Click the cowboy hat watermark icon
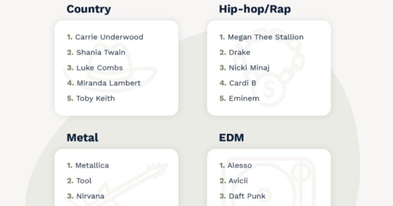This screenshot has height=206, width=393. [x=110, y=67]
